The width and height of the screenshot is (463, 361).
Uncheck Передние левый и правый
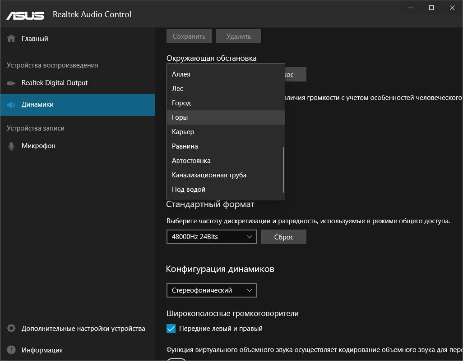[171, 329]
